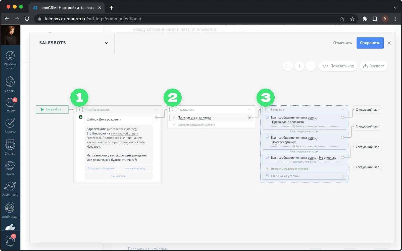Image resolution: width=402 pixels, height=251 pixels.
Task: Click first Следующий шаг box
Action: tap(367, 110)
